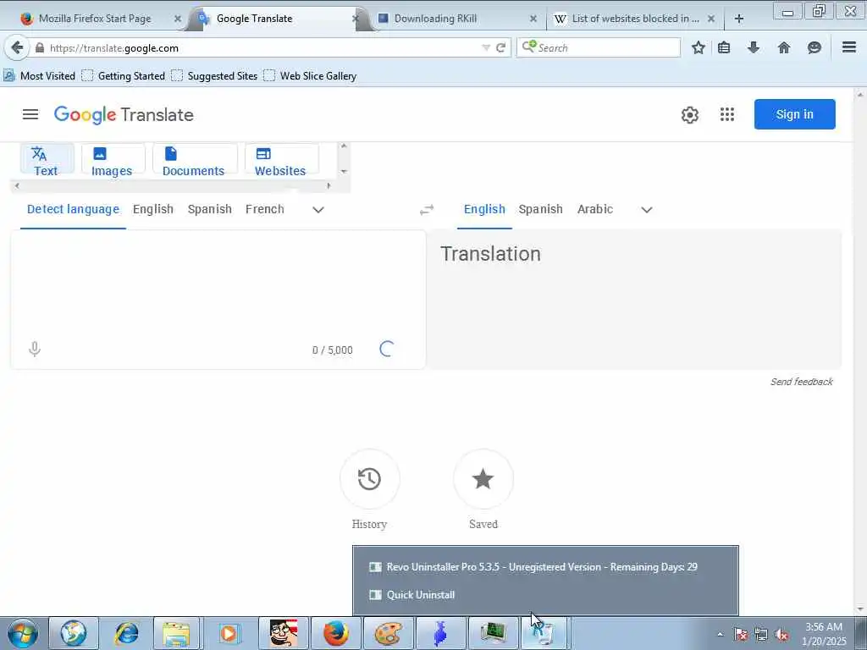Open Windows Media Player taskbar icon

pos(229,633)
